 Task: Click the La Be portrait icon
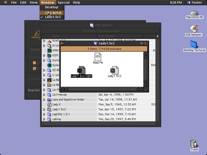pos(49,80)
